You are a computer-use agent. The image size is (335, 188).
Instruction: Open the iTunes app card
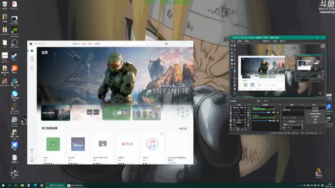point(152,148)
